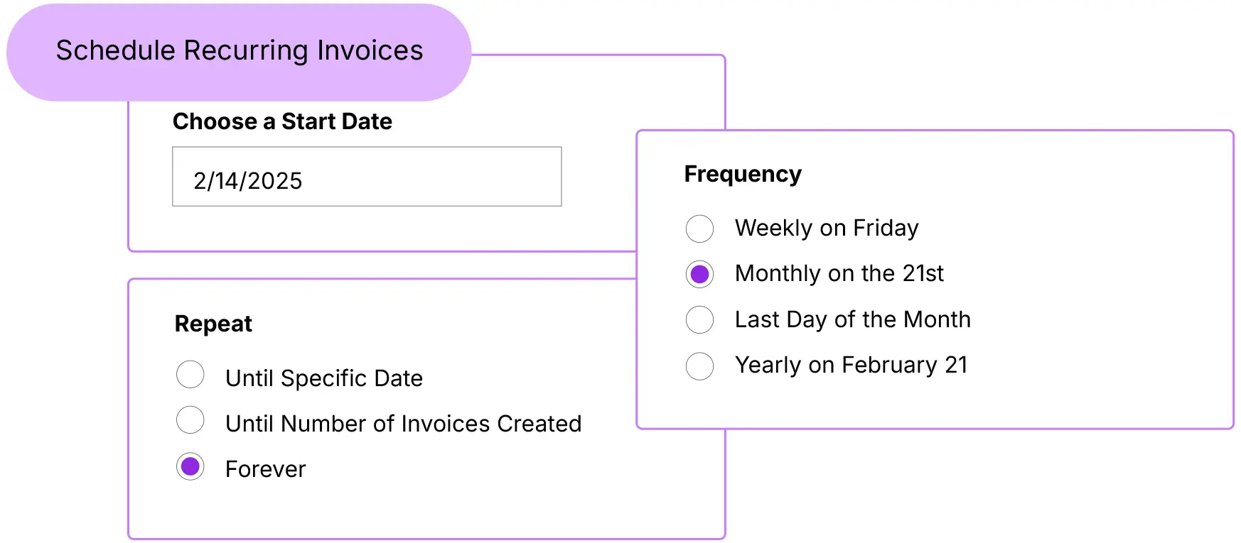Click the Frequency heading
This screenshot has height=543, width=1241.
pos(743,174)
